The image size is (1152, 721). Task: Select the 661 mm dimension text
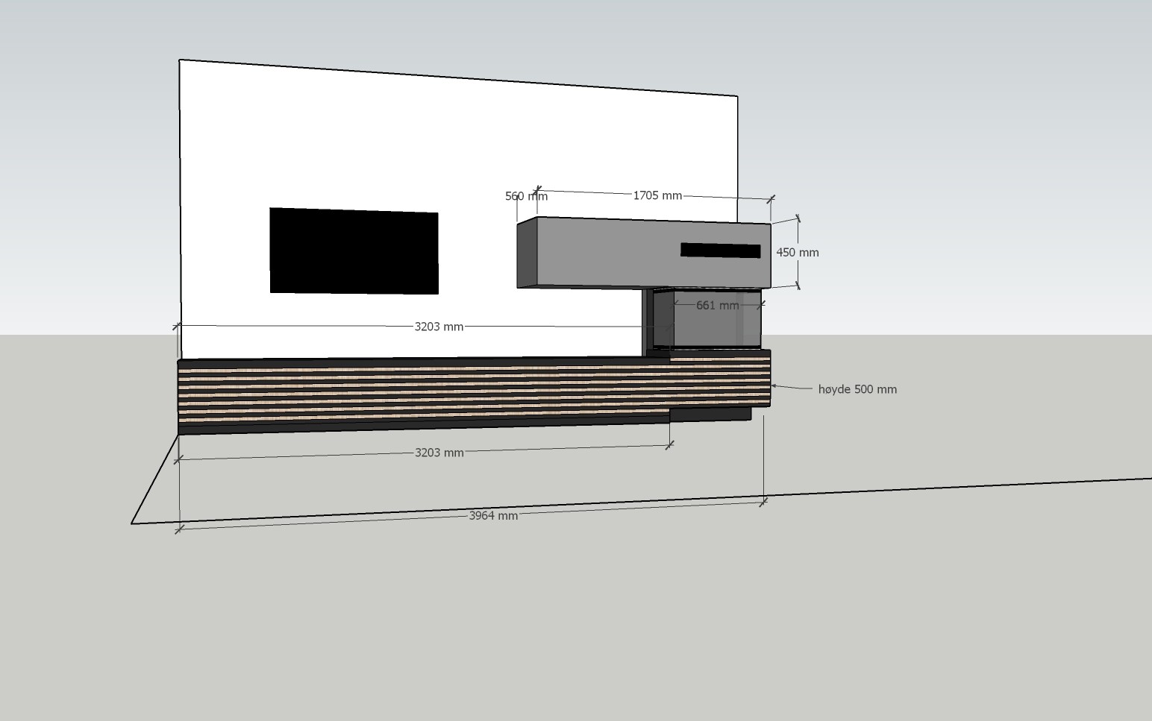(717, 306)
